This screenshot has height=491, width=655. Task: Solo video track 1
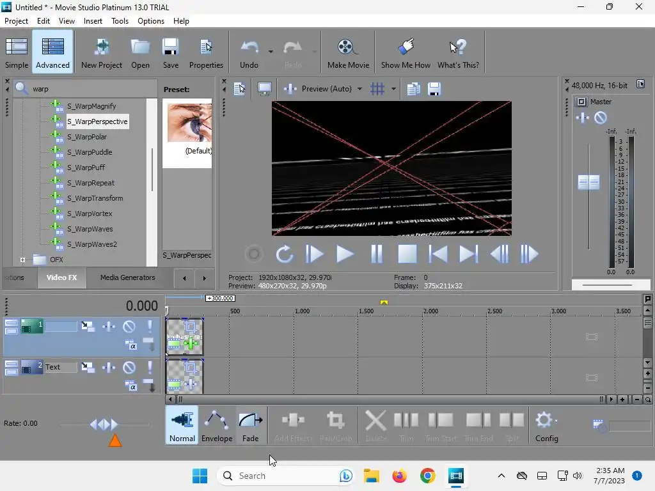point(150,326)
